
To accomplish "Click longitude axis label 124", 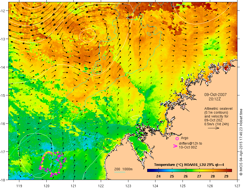I will pos(155,186).
